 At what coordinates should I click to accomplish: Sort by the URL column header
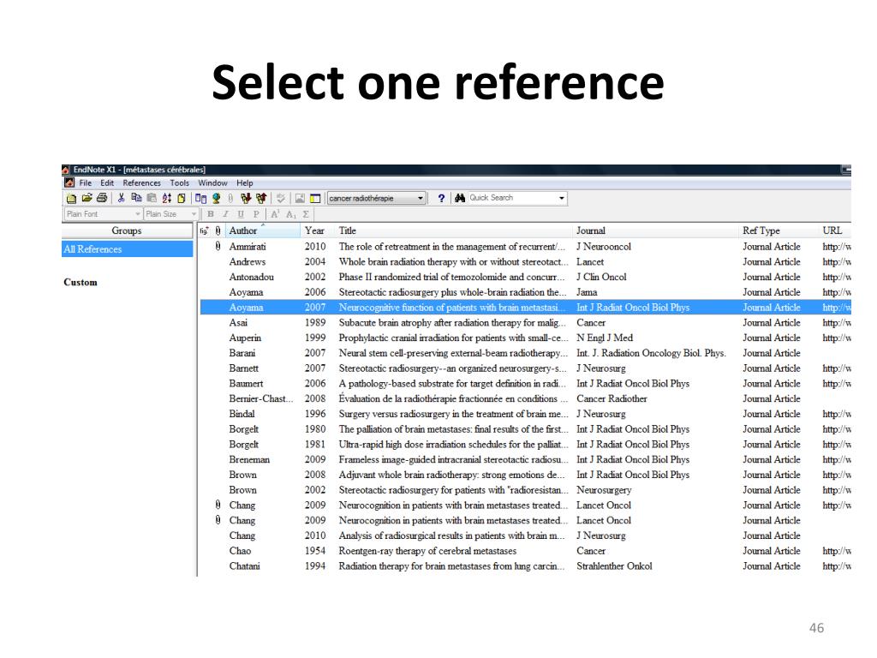coord(834,230)
